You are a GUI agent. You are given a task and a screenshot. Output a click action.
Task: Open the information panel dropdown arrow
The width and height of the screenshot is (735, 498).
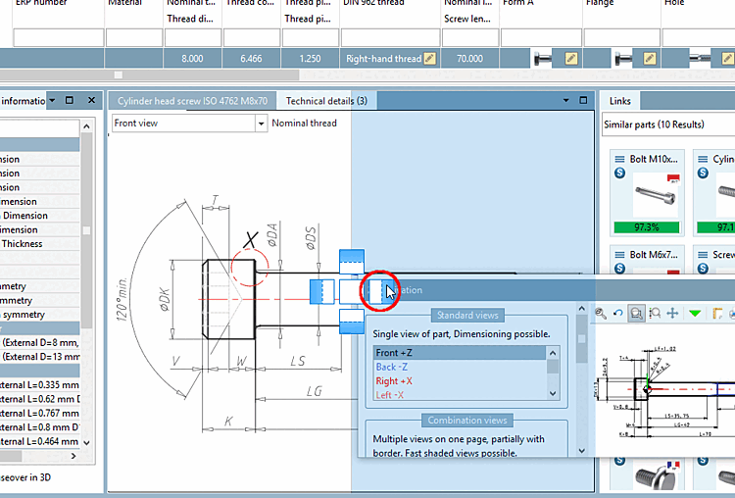[51, 101]
